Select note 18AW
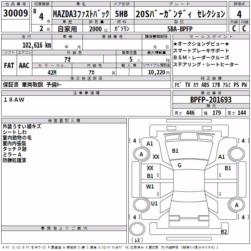The width and height of the screenshot is (251, 251). click(x=14, y=100)
